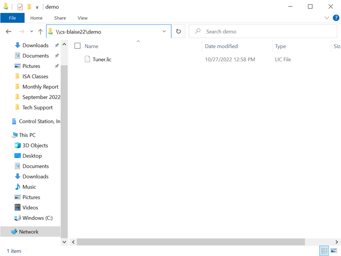This screenshot has height=256, width=341.
Task: Select This PC in navigation pane
Action: (27, 135)
